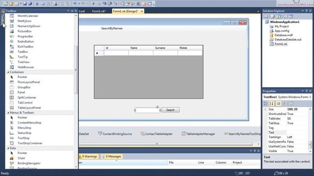This screenshot has height=176, width=314.
Task: Switch to Form1.vb code tab
Action: [x=99, y=11]
